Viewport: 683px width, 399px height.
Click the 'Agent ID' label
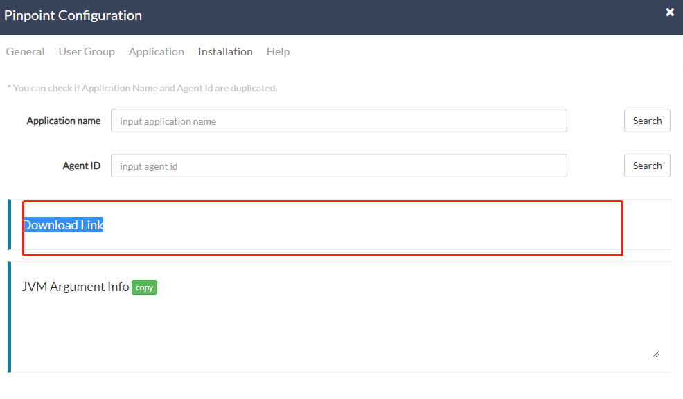click(82, 166)
